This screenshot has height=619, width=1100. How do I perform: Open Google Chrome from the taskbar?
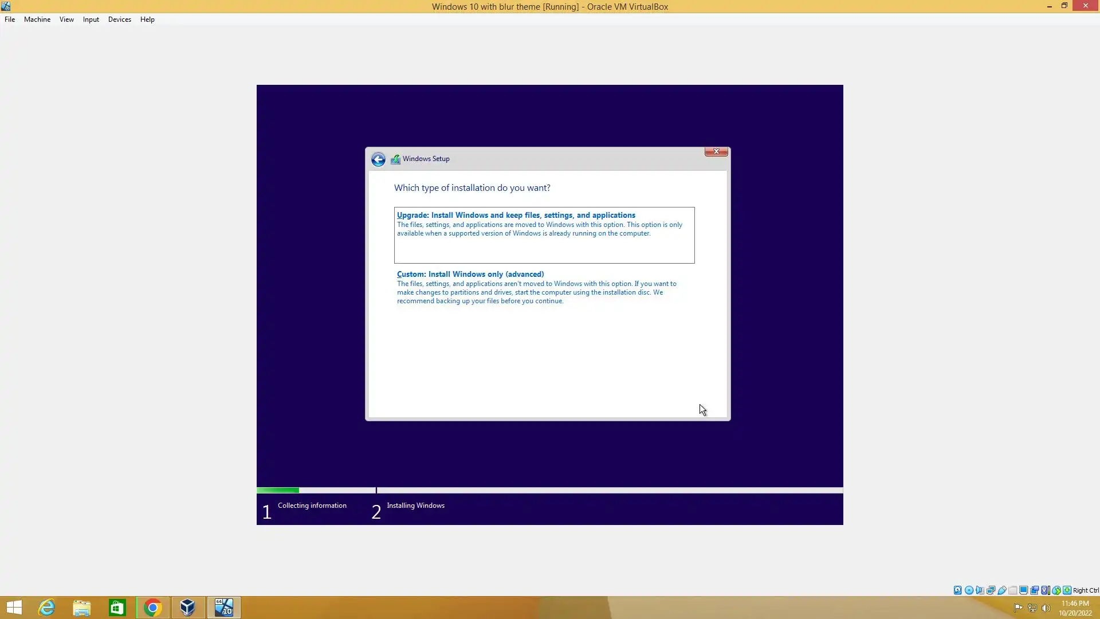coord(152,608)
